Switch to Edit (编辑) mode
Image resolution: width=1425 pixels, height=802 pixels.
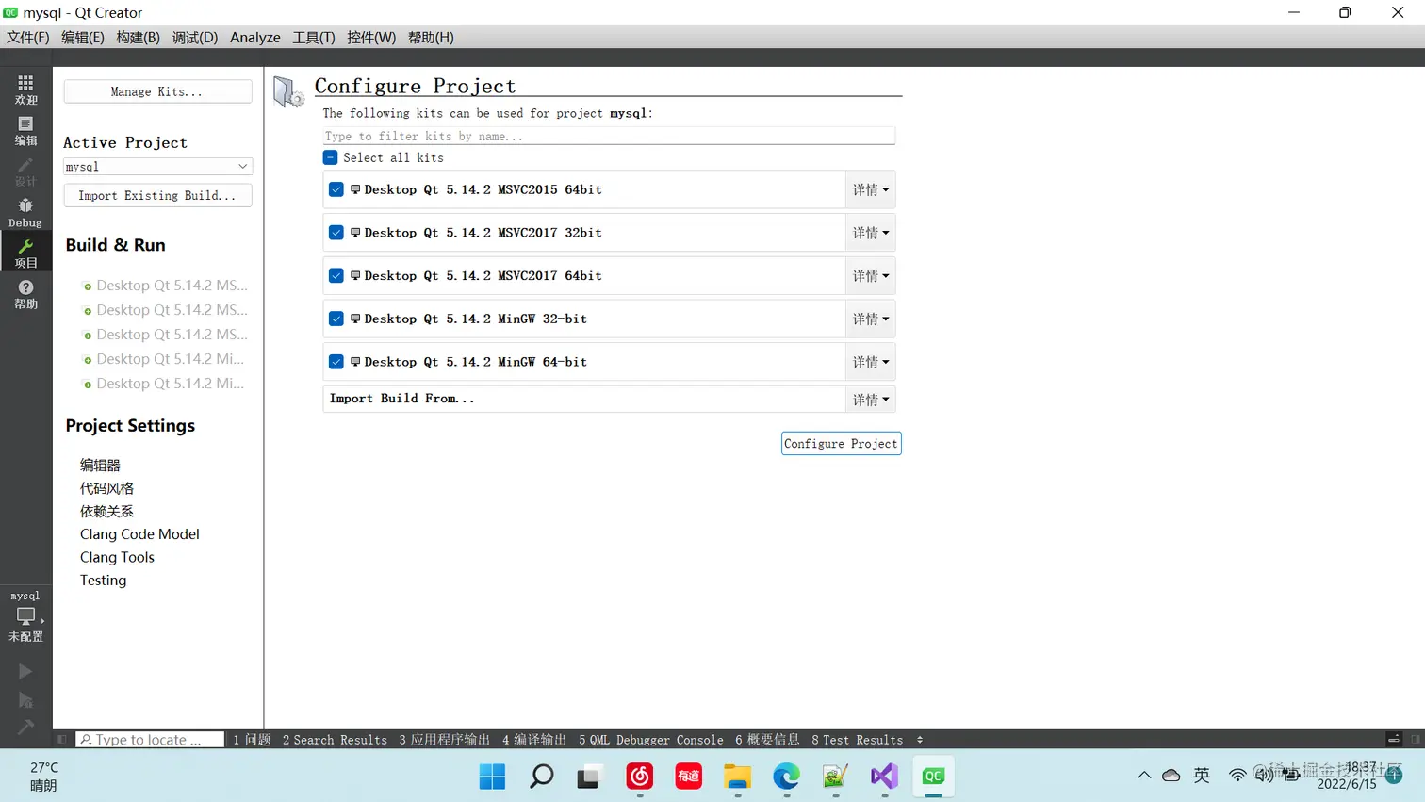25,131
